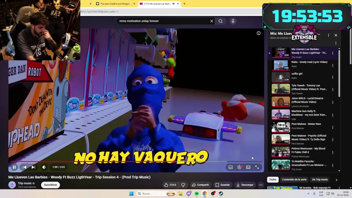The width and height of the screenshot is (352, 198).
Task: Select the Todos filter chip
Action: click(273, 180)
